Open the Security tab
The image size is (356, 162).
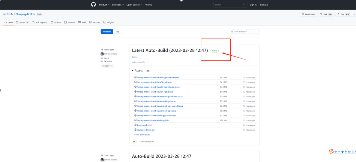pyautogui.click(x=94, y=22)
